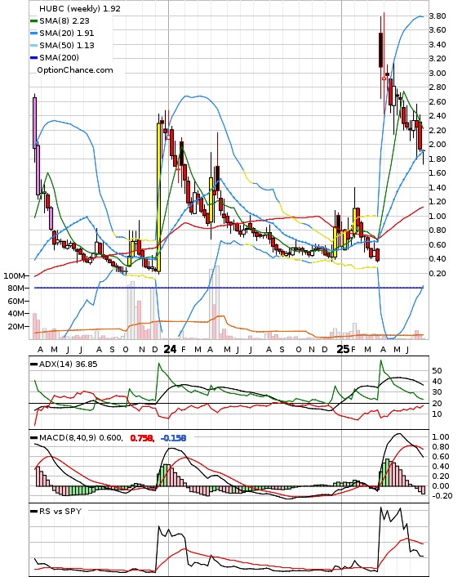Click the green SMA(8) legend swatch
Viewport: 462px width, 577px height.
click(33, 21)
